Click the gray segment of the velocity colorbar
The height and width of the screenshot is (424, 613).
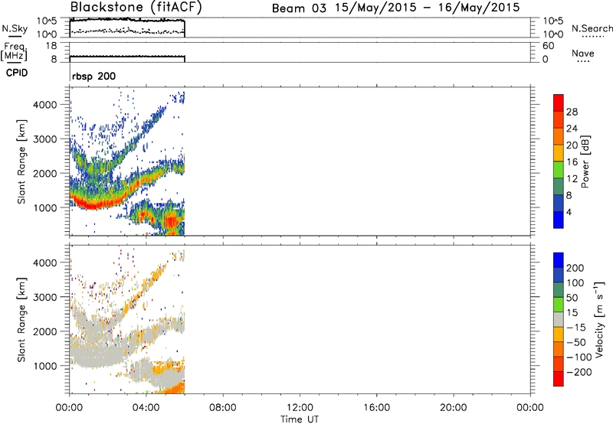[559, 319]
